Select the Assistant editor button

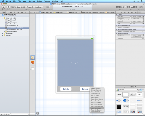point(121,7)
